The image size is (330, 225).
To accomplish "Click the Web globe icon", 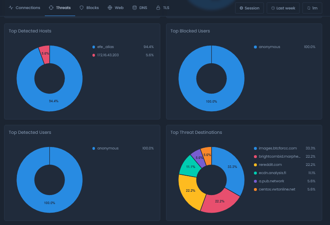I will (x=110, y=8).
